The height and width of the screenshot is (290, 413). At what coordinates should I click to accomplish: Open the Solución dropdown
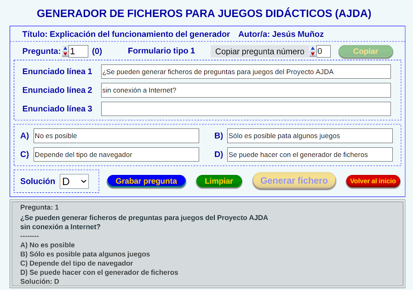pos(75,181)
